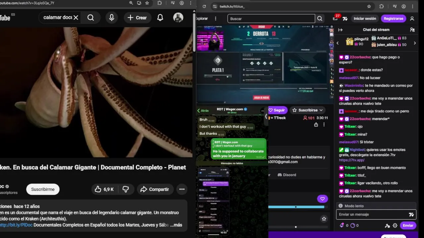
Task: Send the chat message with Enviar
Action: [x=408, y=225]
